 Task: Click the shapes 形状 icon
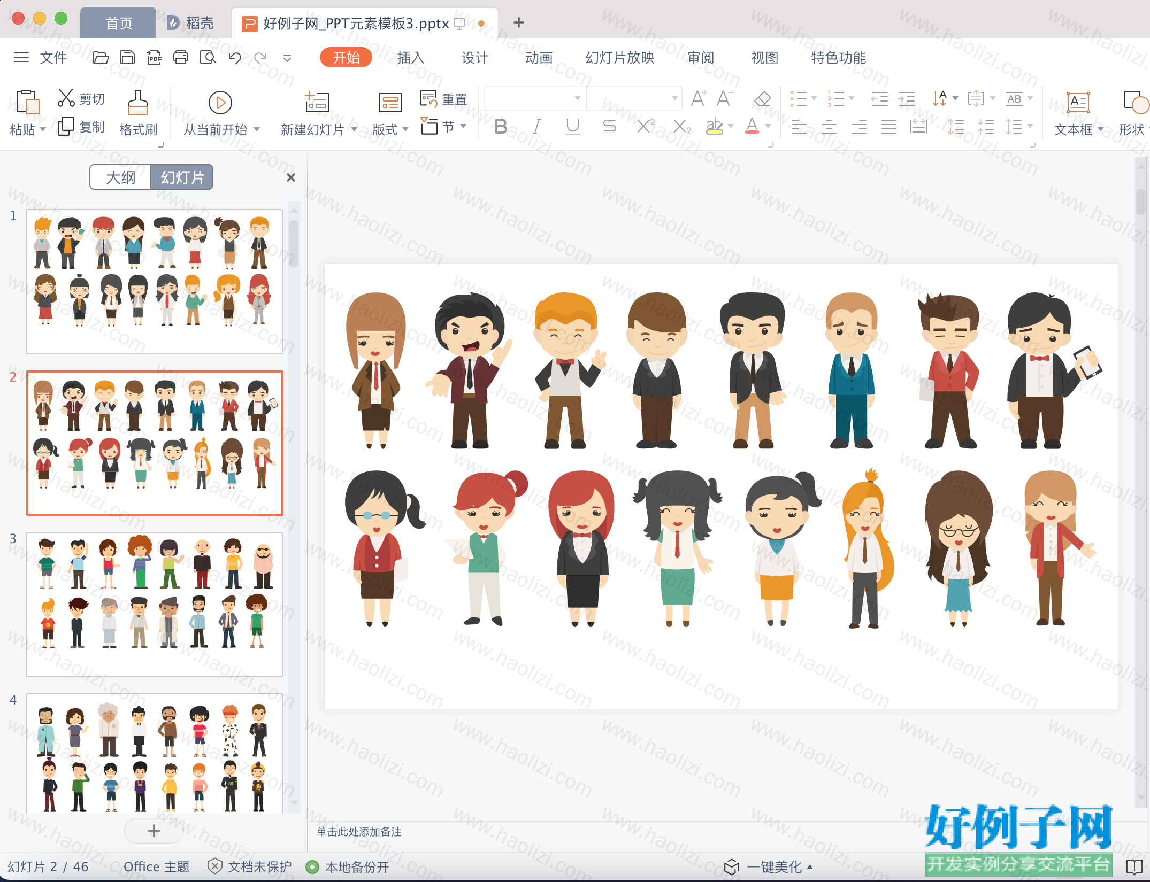click(1135, 102)
